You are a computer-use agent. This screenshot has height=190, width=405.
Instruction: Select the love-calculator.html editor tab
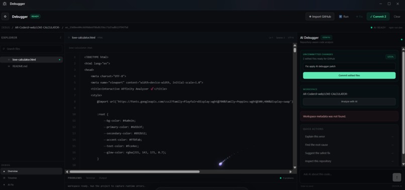(x=83, y=38)
